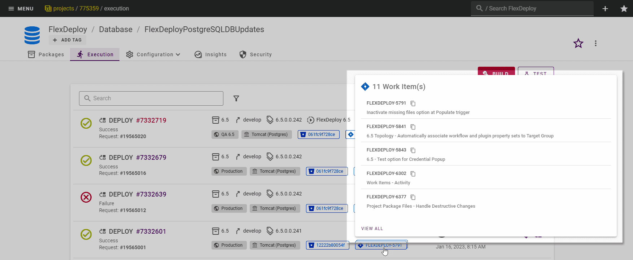Screen dimensions: 633x260
Task: Click ADD TAG button
Action: coord(67,40)
